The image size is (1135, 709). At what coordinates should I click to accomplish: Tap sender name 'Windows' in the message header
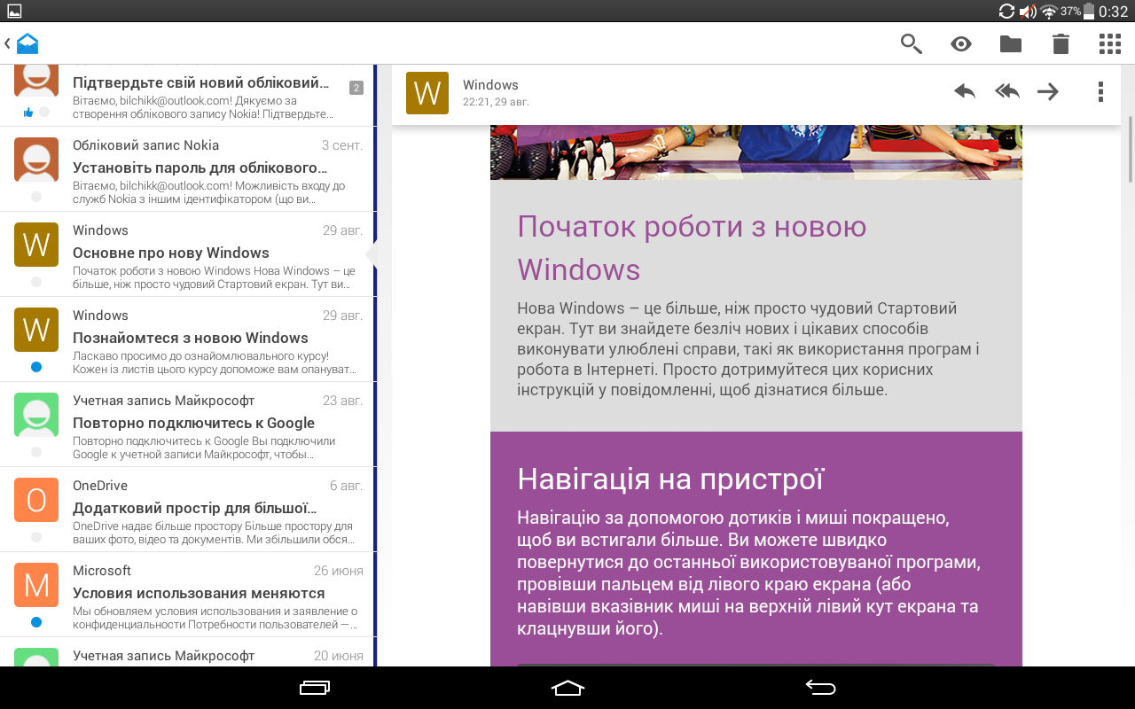pyautogui.click(x=490, y=85)
